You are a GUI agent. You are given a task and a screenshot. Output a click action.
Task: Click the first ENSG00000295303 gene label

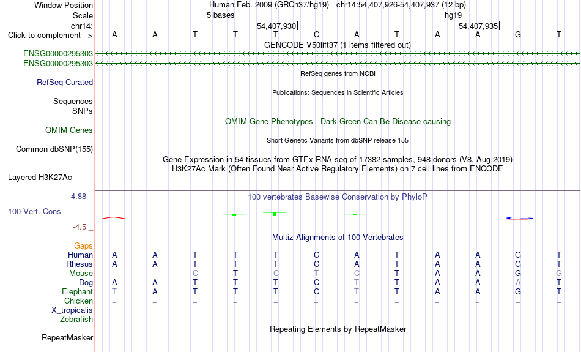point(58,54)
